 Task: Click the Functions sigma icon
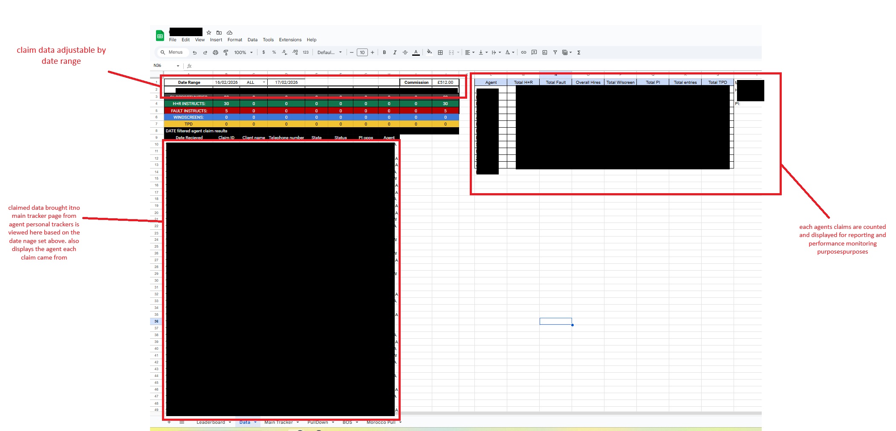(579, 52)
